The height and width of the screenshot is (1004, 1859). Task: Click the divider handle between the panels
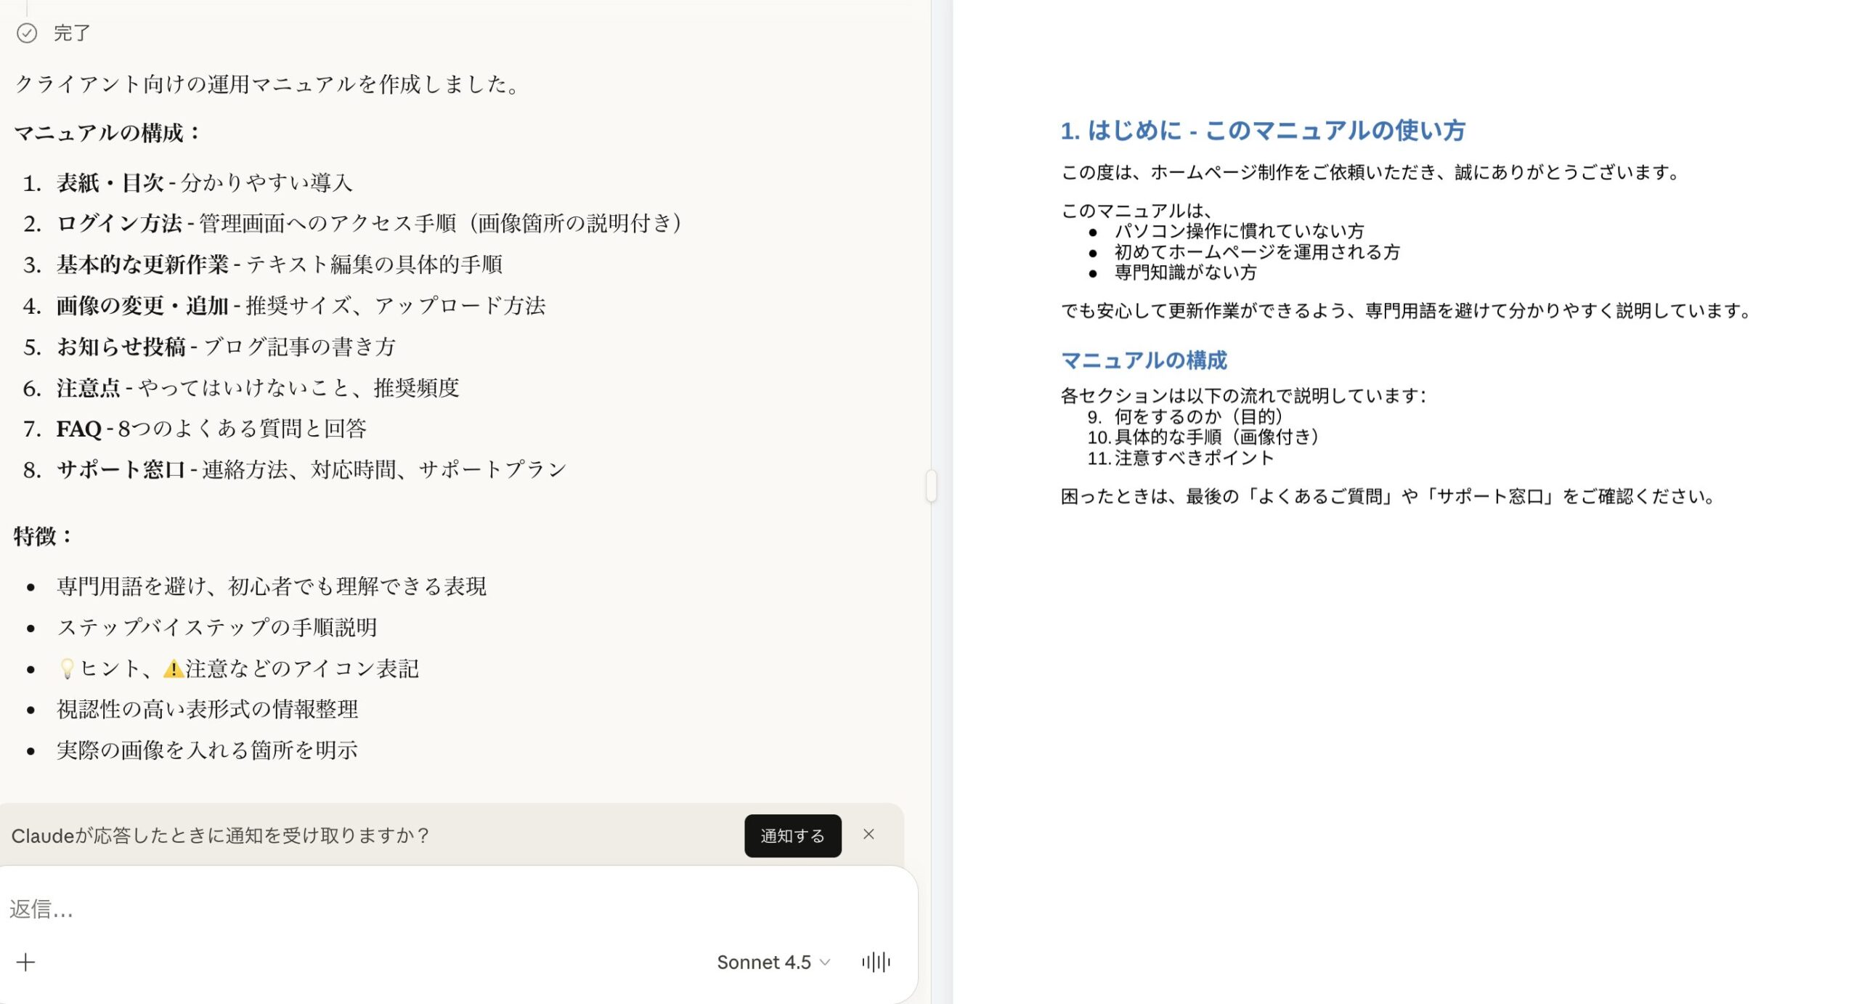[932, 485]
